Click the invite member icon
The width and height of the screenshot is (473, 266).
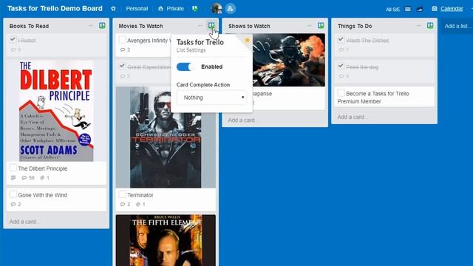point(230,8)
